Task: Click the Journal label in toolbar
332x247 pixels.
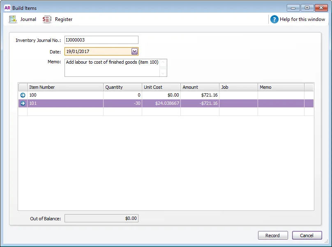Action: pos(28,19)
